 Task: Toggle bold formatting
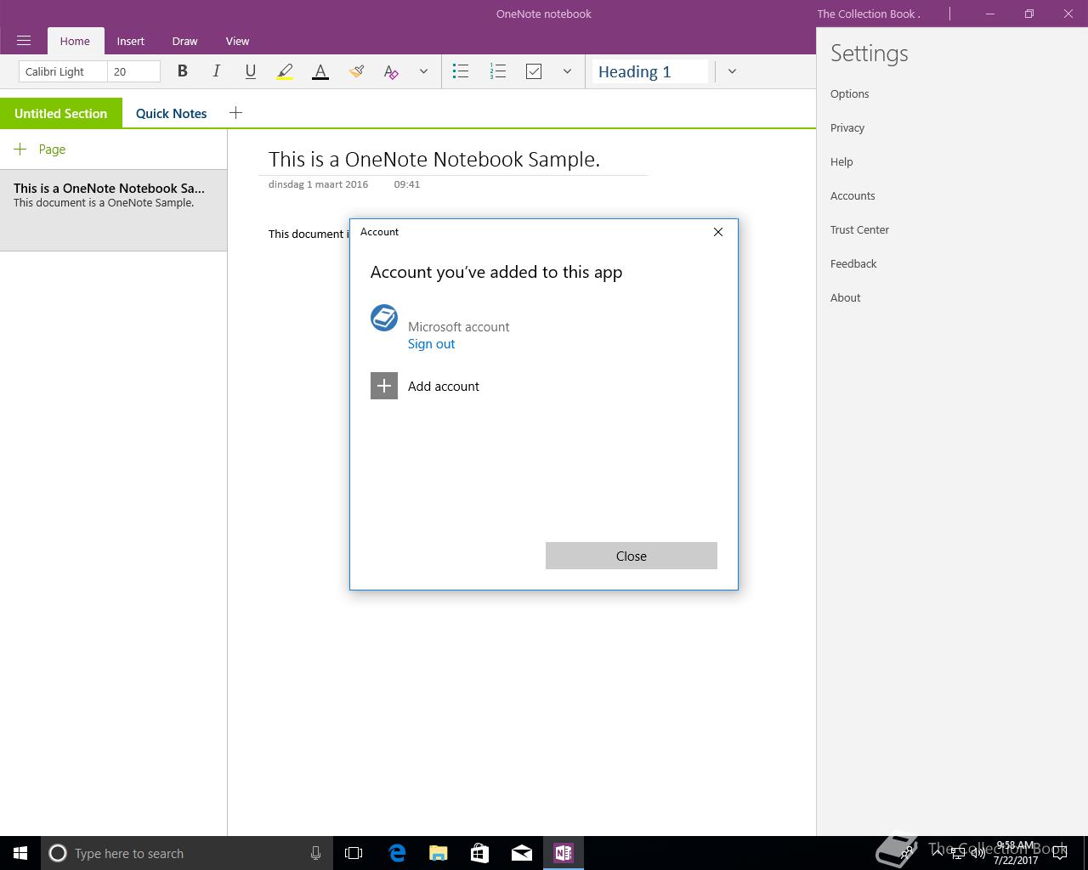(x=182, y=71)
